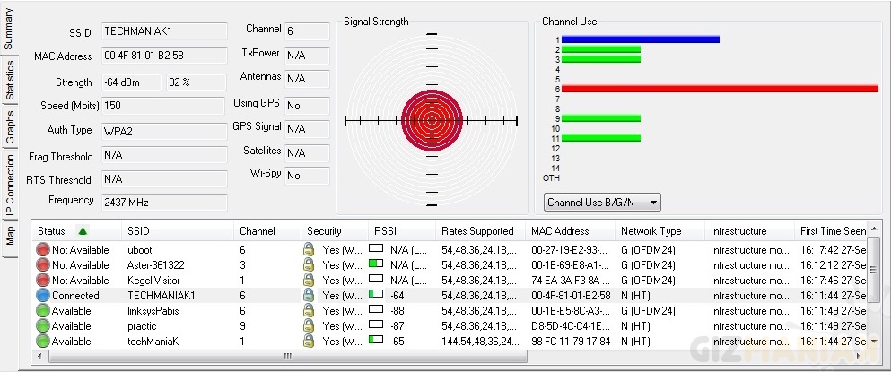Open the Channel Use B/G/N dropdown
The width and height of the screenshot is (891, 372).
pos(602,203)
